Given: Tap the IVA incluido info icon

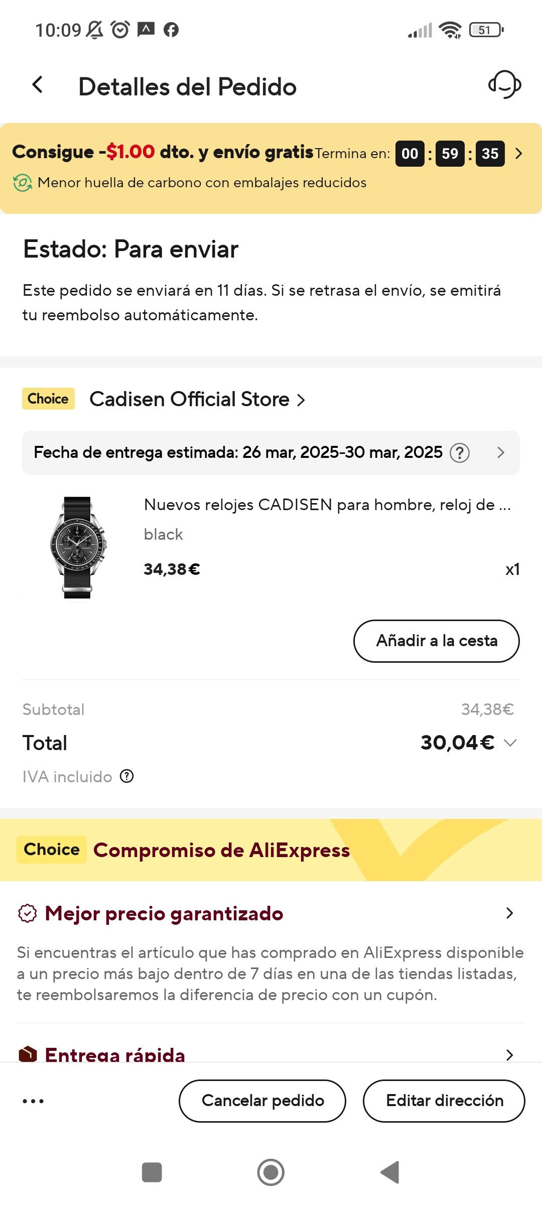Looking at the screenshot, I should pyautogui.click(x=127, y=776).
